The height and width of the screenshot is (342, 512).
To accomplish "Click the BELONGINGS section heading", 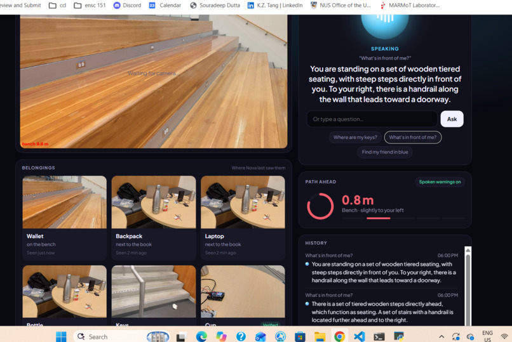I will click(x=39, y=168).
